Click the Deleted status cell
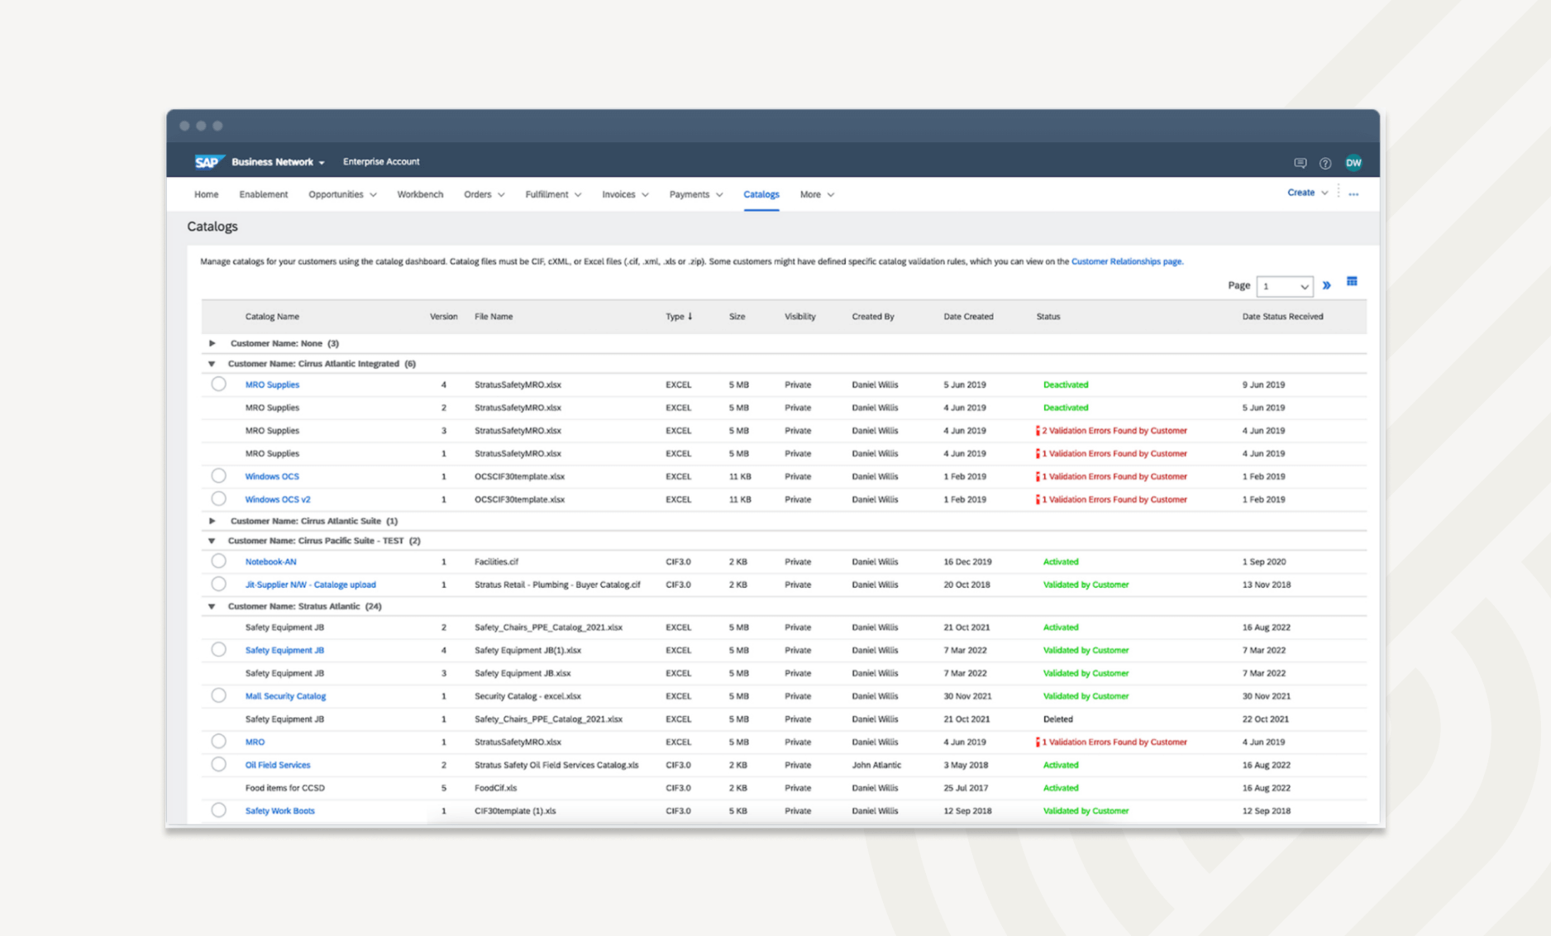Image resolution: width=1551 pixels, height=936 pixels. (1057, 719)
